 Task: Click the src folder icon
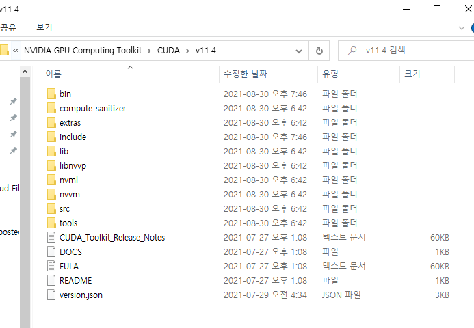(51, 208)
